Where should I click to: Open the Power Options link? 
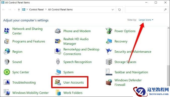pyautogui.click(x=125, y=31)
